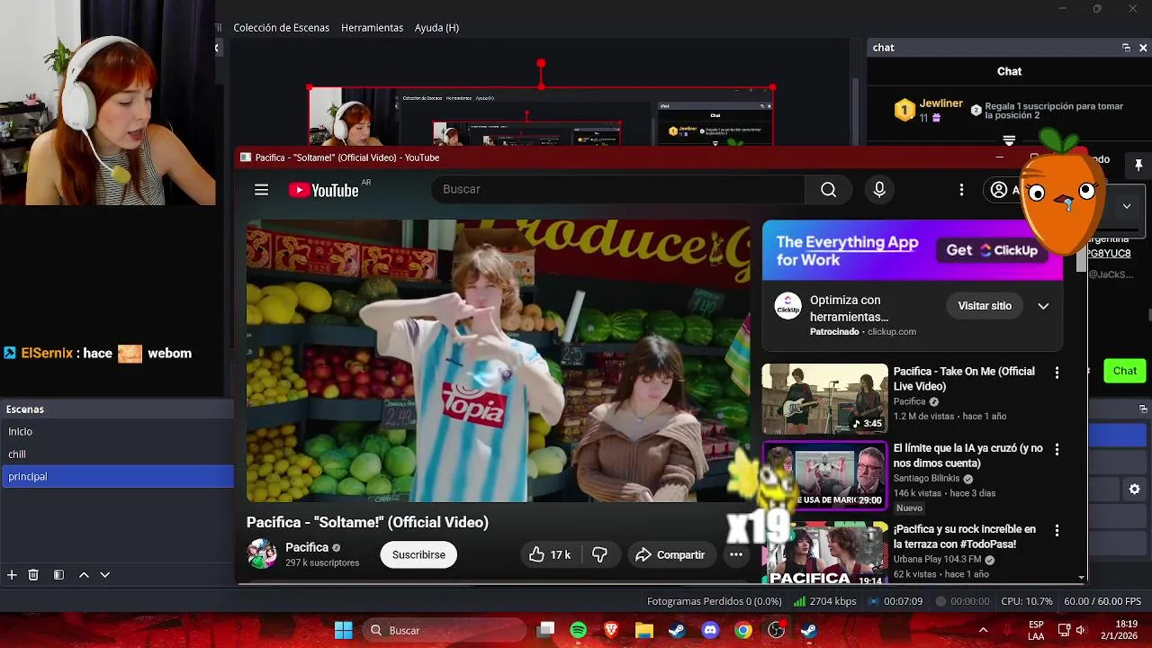Open Take On Me video thumbnail
Image resolution: width=1152 pixels, height=648 pixels.
click(x=824, y=399)
